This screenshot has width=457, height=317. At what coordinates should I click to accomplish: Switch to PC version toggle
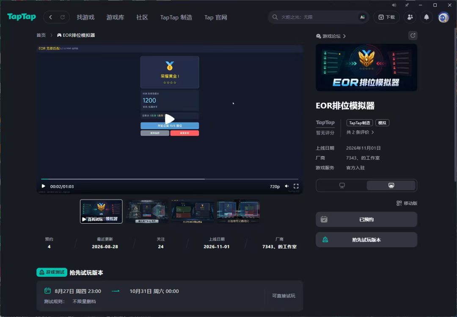tap(342, 186)
